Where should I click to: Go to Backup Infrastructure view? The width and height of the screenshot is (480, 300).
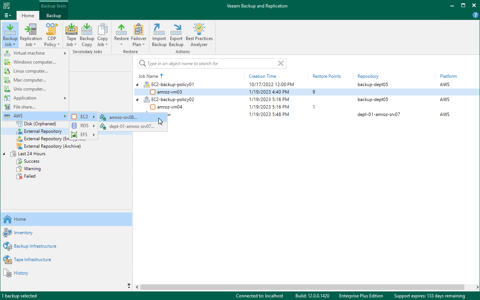tap(35, 246)
